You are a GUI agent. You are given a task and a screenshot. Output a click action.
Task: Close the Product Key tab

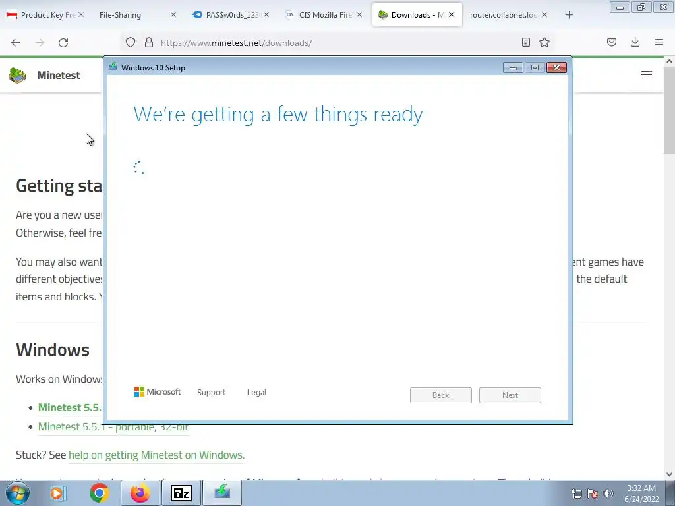81,15
